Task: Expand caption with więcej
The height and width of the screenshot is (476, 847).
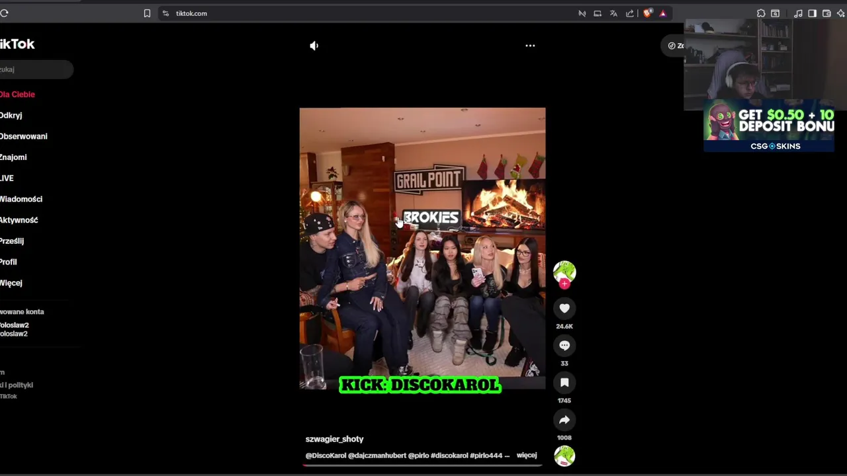Action: click(x=527, y=456)
